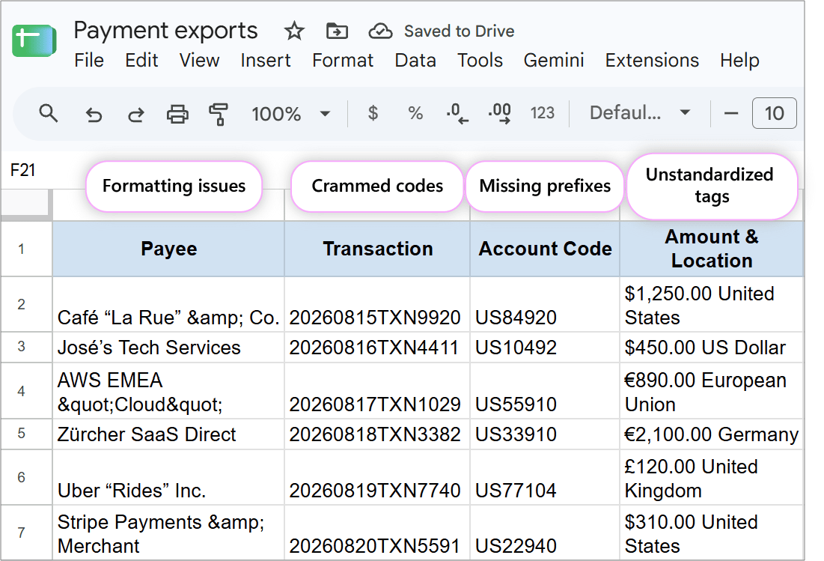Image resolution: width=824 pixels, height=561 pixels.
Task: Select cell Café “La Rue” &amp; Co.
Action: (x=168, y=304)
